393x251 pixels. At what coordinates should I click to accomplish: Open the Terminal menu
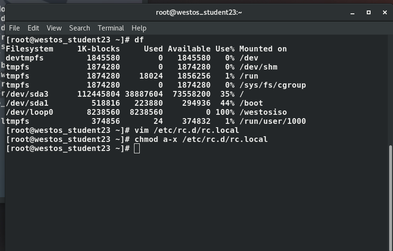111,28
